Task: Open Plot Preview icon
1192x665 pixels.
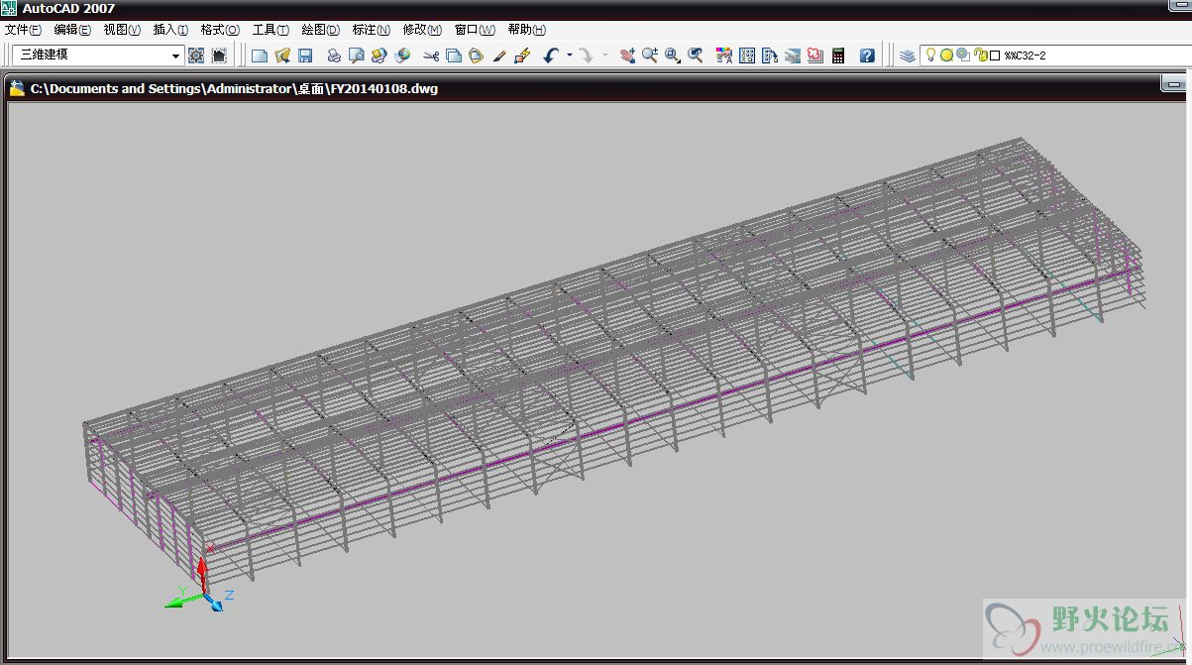Action: click(357, 55)
